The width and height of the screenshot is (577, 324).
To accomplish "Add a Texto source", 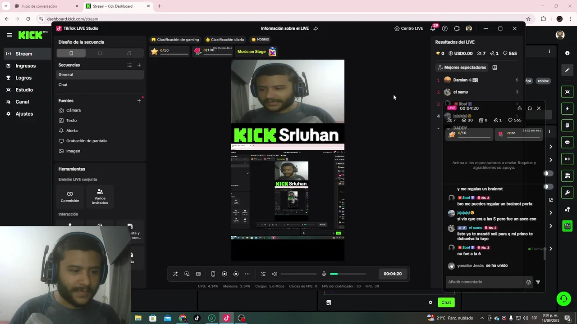I will (x=68, y=121).
